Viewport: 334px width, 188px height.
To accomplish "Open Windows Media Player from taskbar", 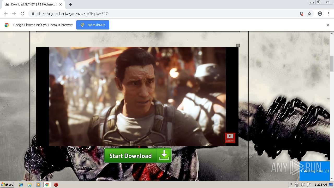I will [38, 185].
